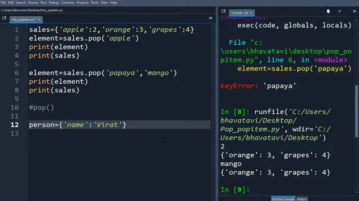359x201 pixels.
Task: Open the editor pane options menu
Action: pos(210,18)
